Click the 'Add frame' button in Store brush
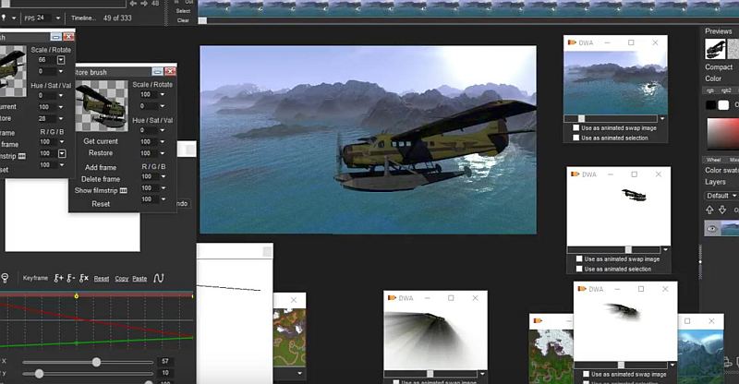Viewport: 739px width, 384px height. pyautogui.click(x=101, y=168)
